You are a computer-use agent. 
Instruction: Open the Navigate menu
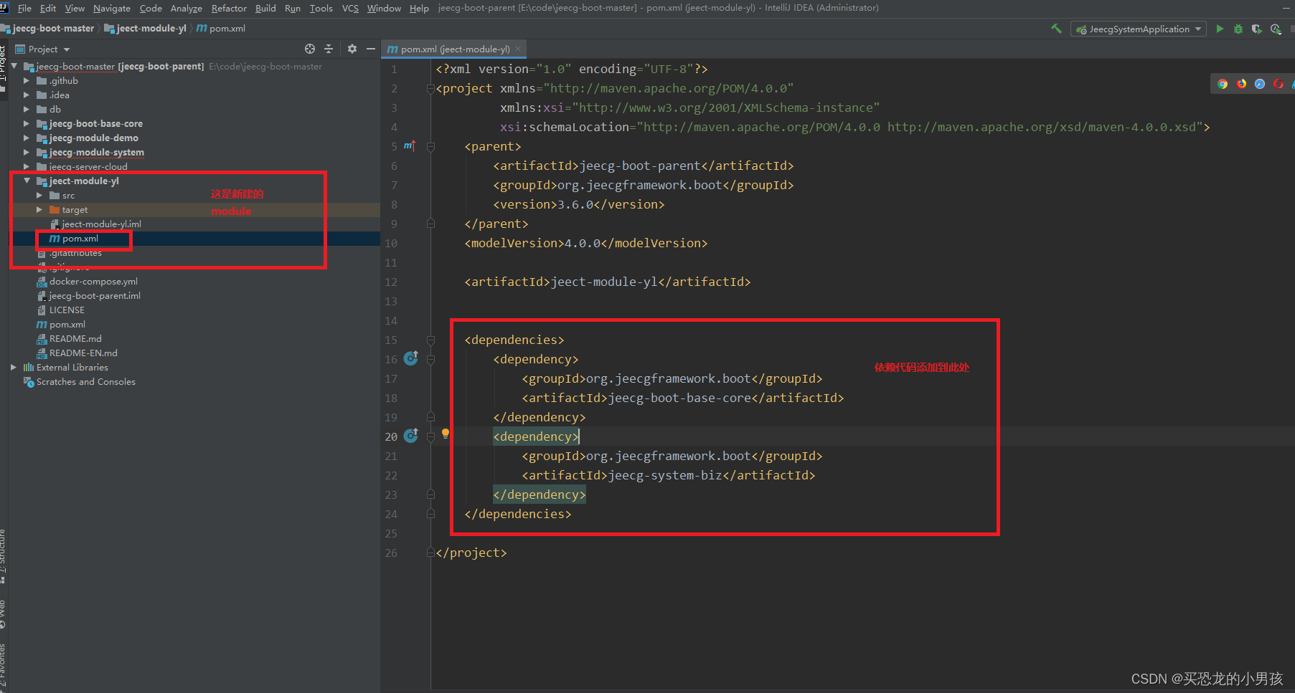112,8
